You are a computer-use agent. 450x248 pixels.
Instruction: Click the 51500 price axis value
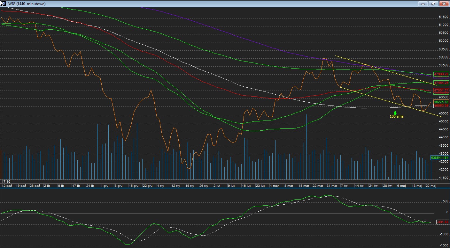tap(443, 17)
